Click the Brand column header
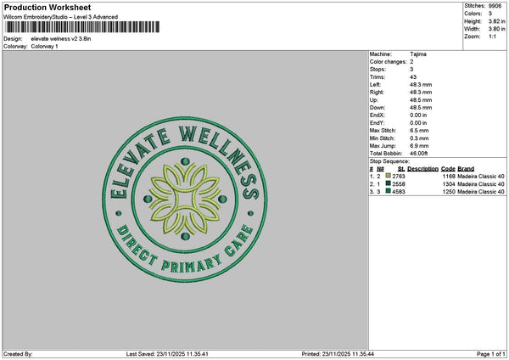 (x=466, y=169)
